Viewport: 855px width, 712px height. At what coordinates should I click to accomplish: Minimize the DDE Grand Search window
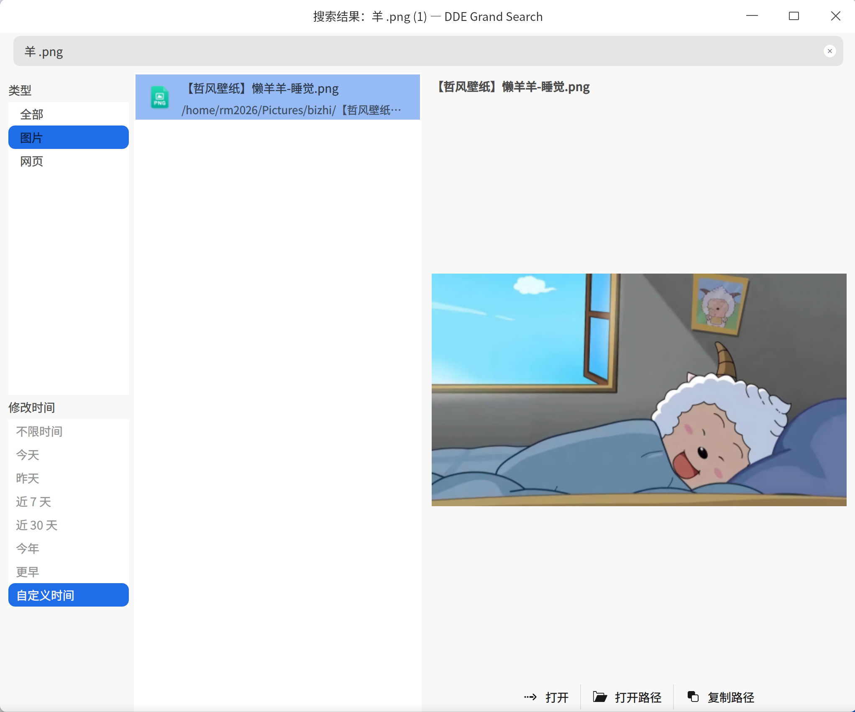click(x=752, y=16)
